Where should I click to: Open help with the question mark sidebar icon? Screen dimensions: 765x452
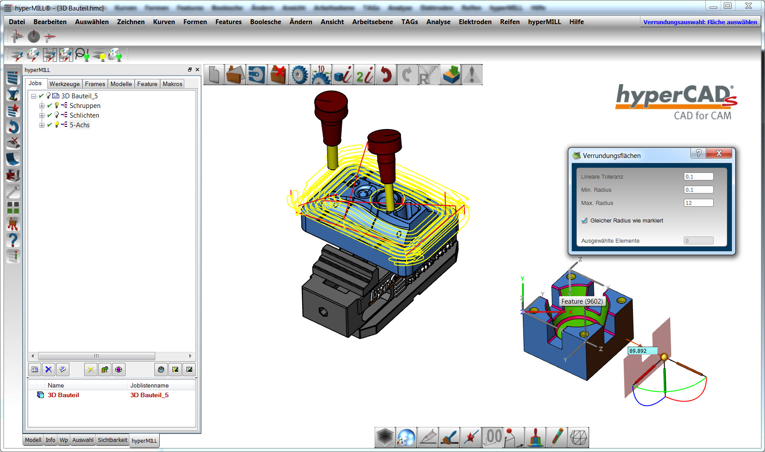coord(13,240)
